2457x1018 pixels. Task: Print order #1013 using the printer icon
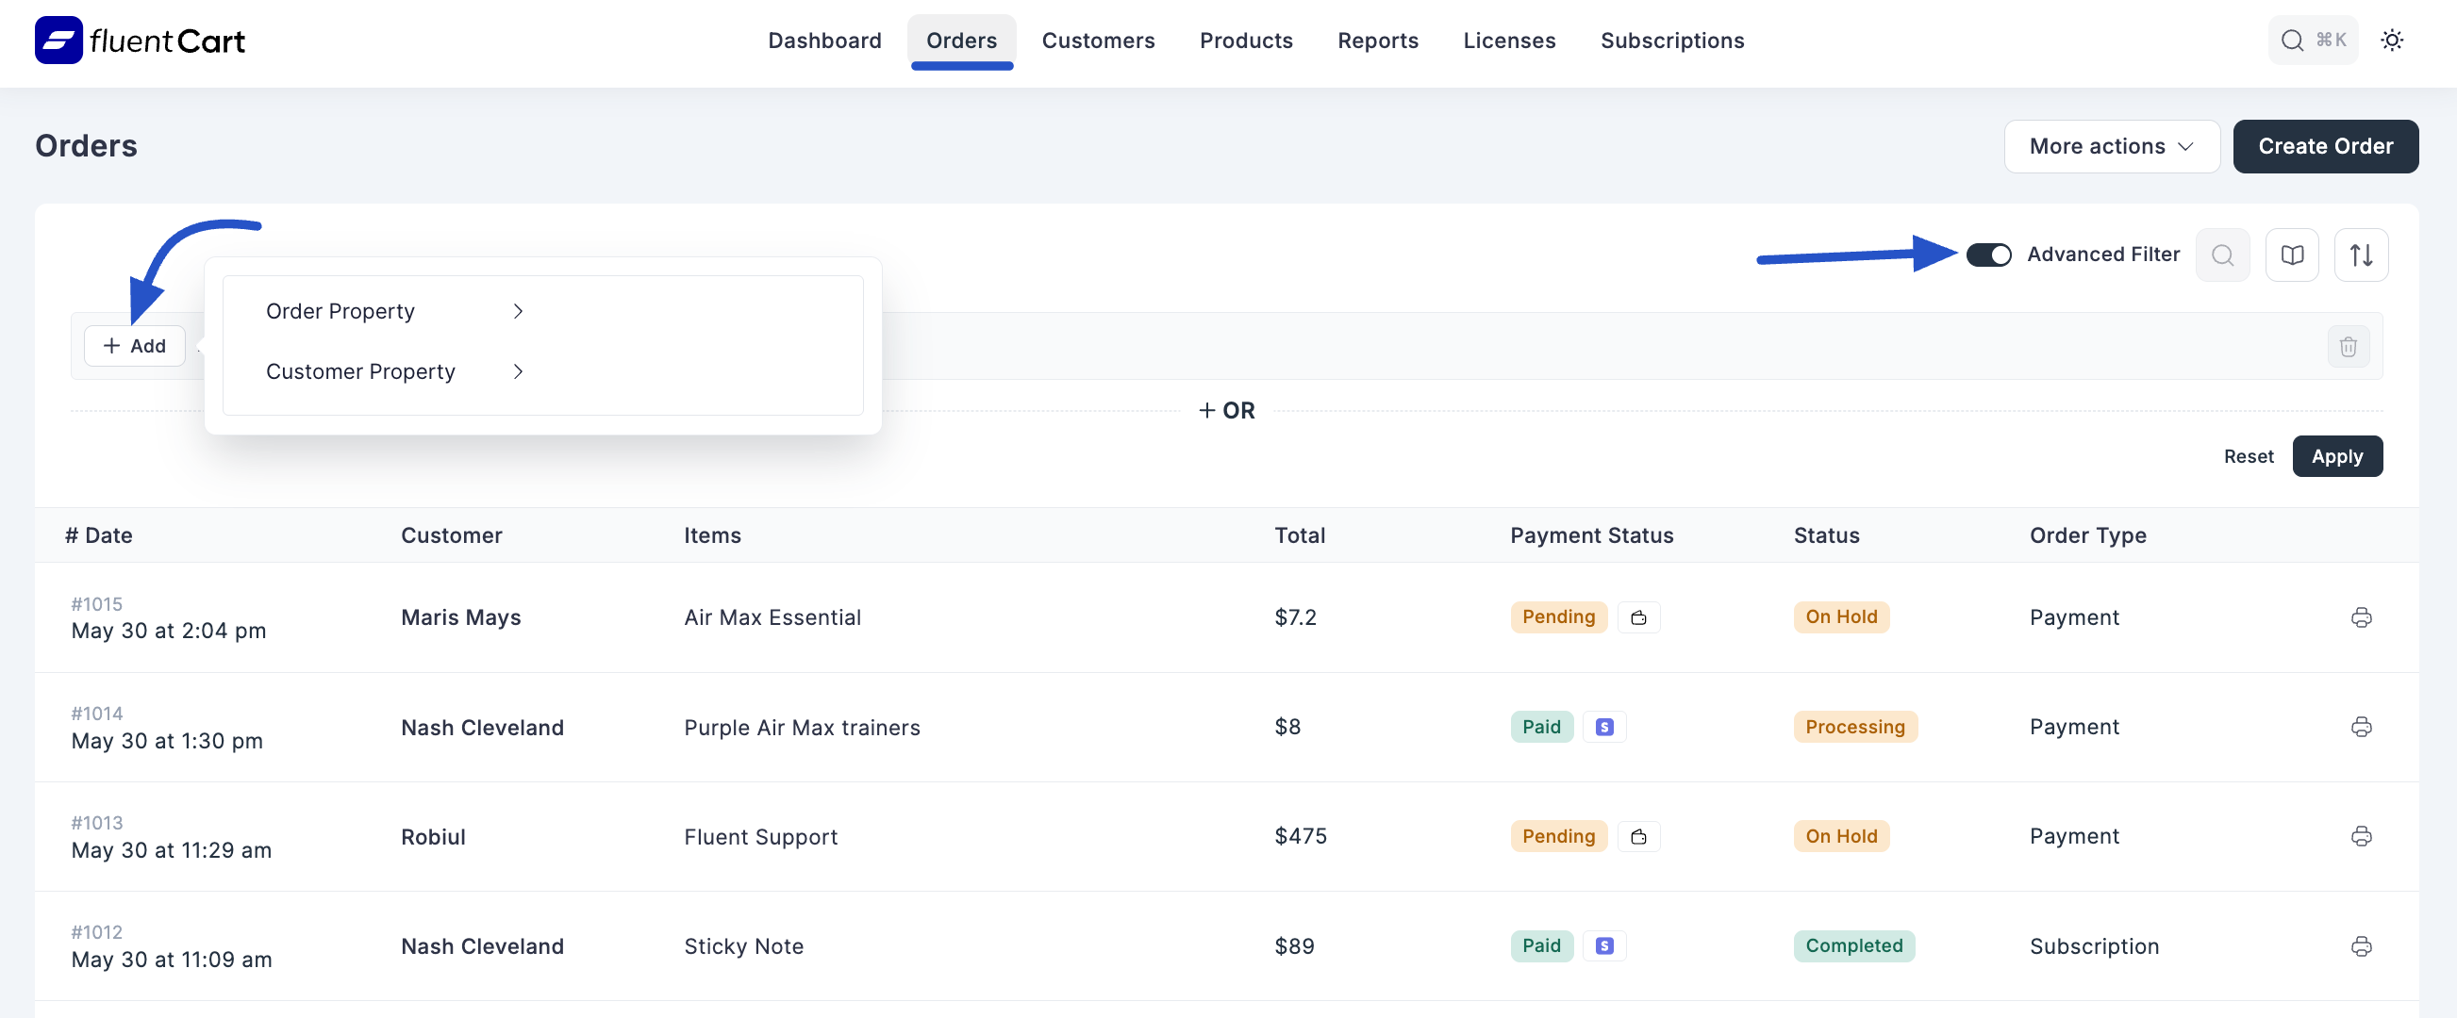click(2362, 836)
